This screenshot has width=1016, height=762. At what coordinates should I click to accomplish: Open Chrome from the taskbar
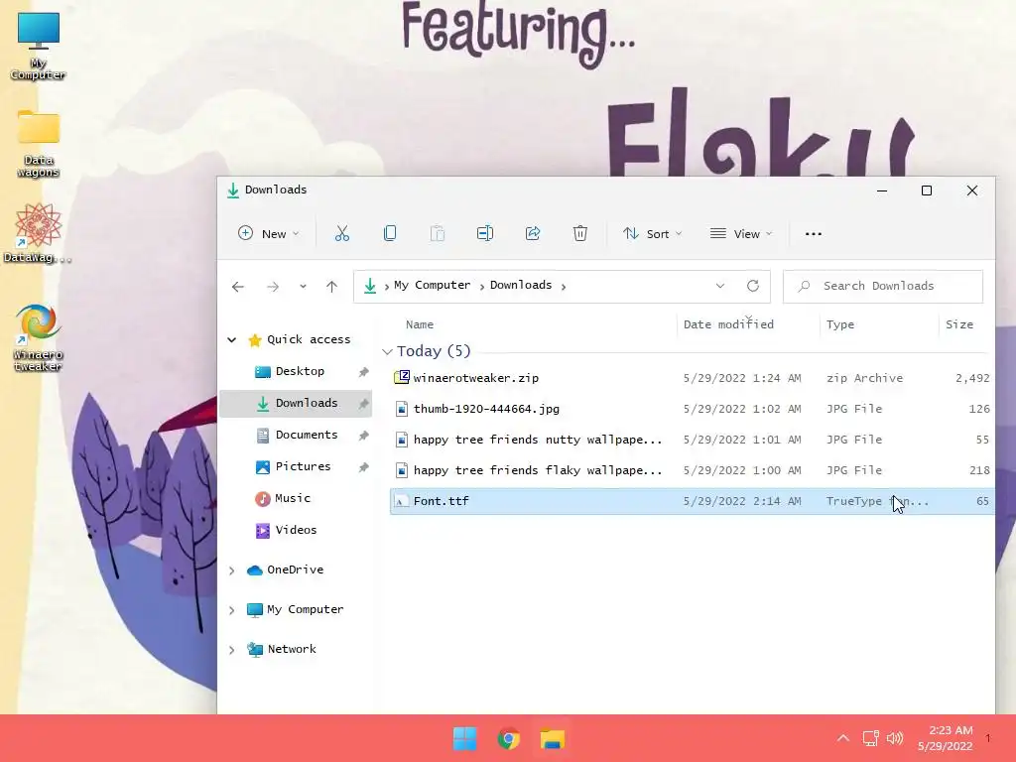tap(509, 738)
